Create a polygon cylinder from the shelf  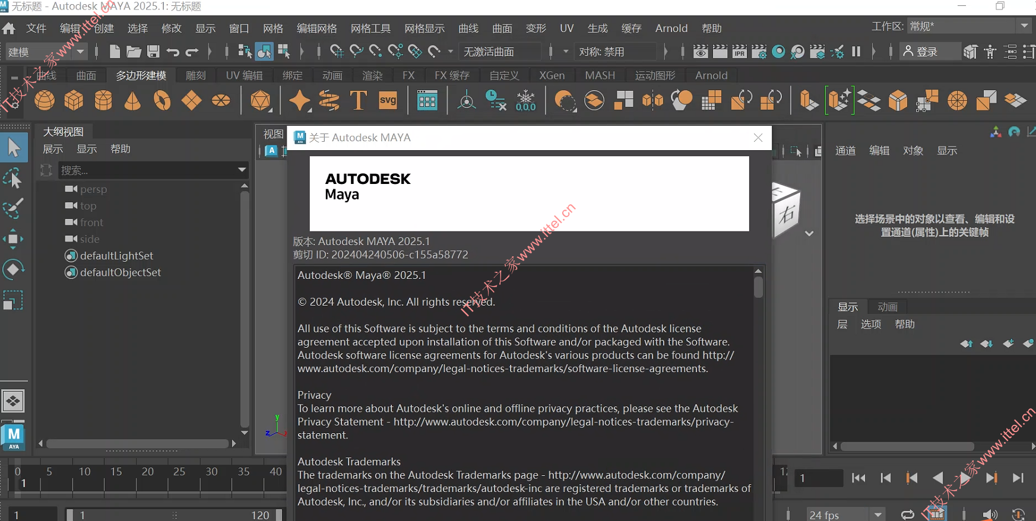coord(103,100)
